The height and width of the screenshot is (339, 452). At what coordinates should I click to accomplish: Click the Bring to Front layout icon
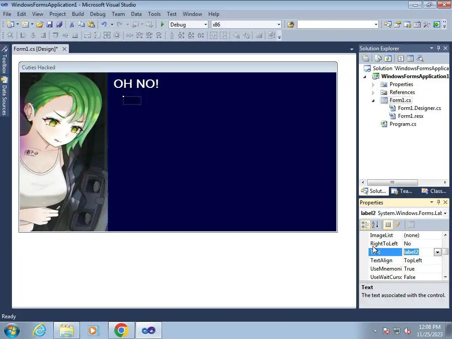[236, 35]
